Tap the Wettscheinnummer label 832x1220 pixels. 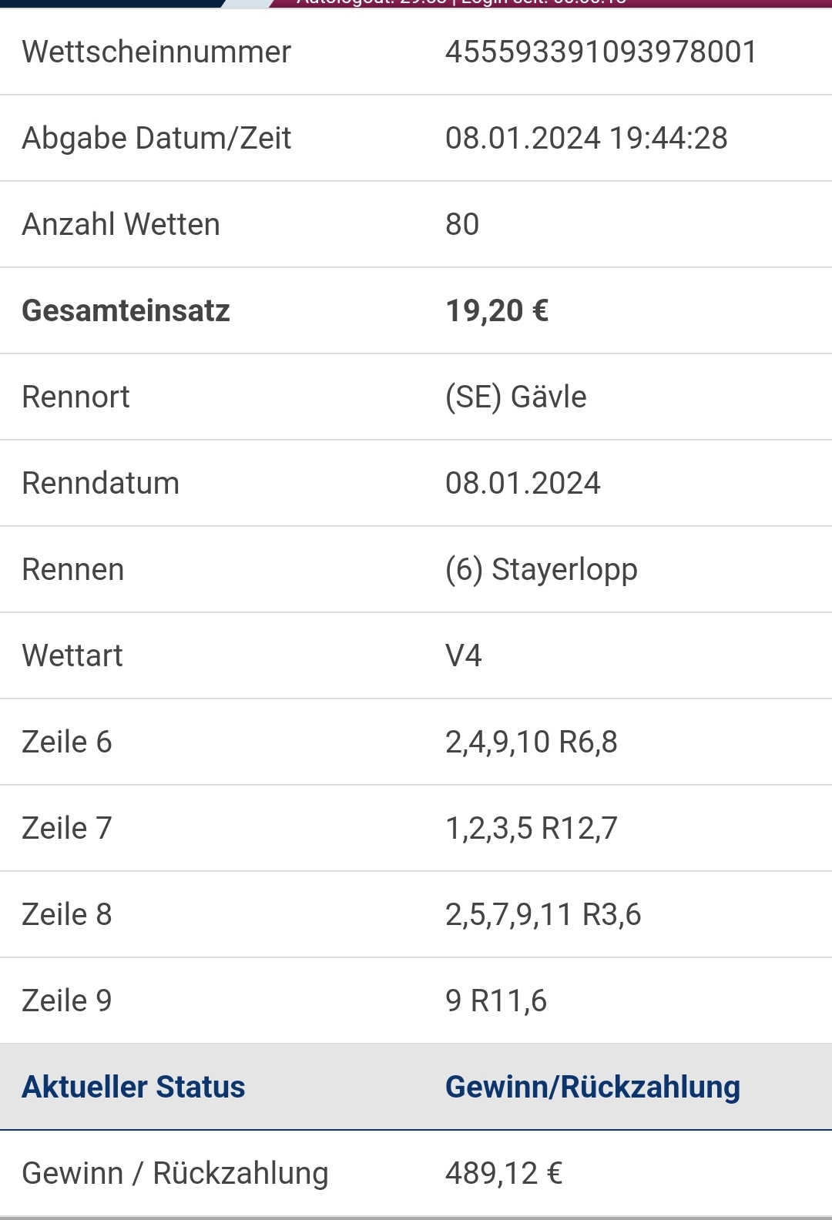tap(156, 52)
